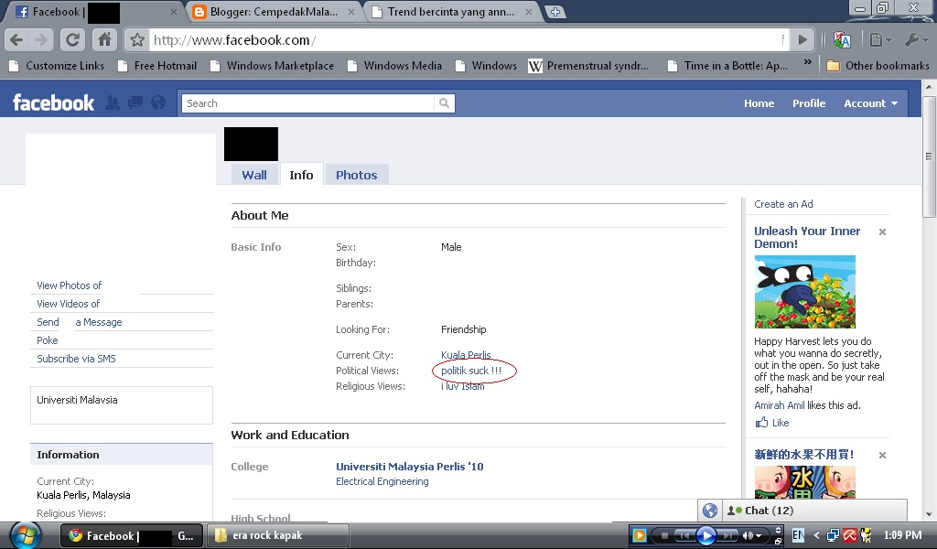Open Facebook notifications globe in header
The height and width of the screenshot is (549, 937).
click(158, 103)
